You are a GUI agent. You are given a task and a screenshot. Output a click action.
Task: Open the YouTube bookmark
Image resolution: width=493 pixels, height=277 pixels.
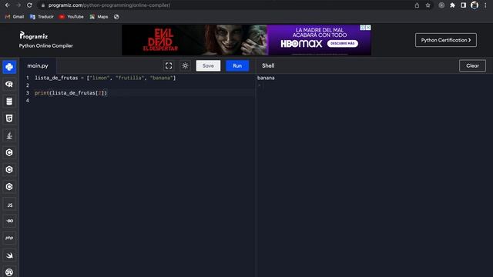coord(72,17)
